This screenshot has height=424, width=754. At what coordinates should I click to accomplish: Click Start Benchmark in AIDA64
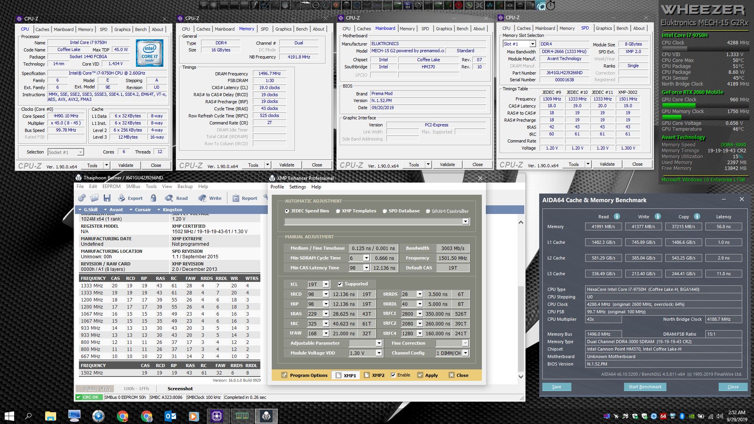tap(644, 387)
